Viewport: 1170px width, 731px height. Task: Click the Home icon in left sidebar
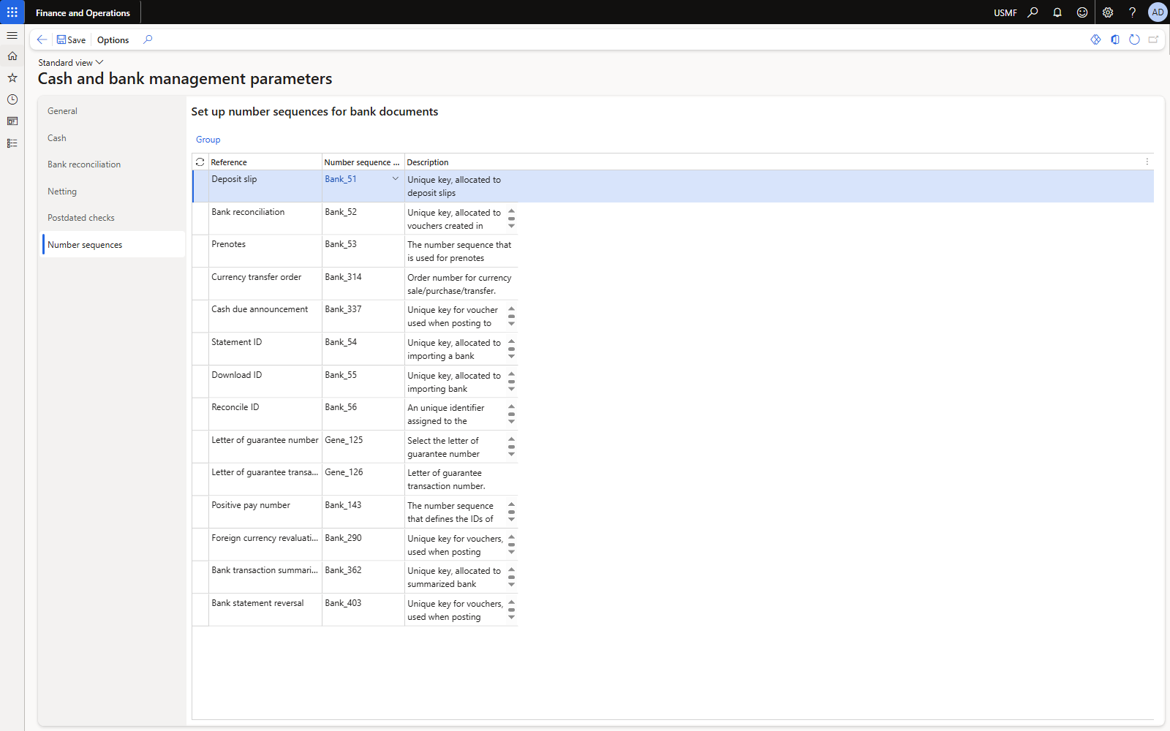12,56
